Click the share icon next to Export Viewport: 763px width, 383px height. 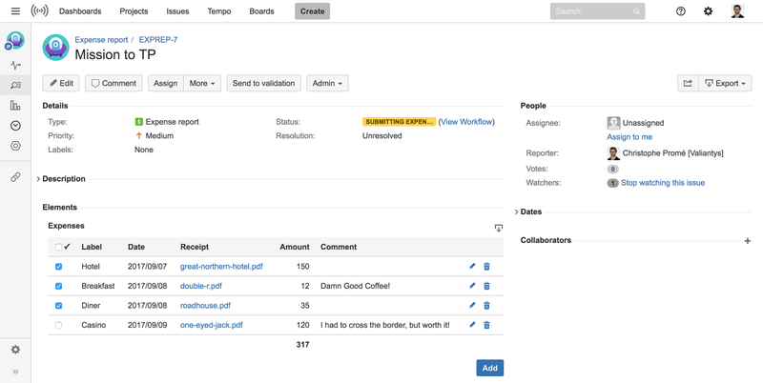[687, 84]
